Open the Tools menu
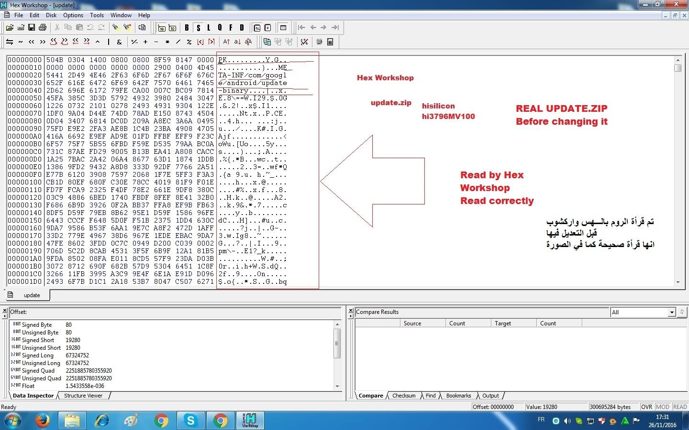The width and height of the screenshot is (689, 430). [97, 15]
